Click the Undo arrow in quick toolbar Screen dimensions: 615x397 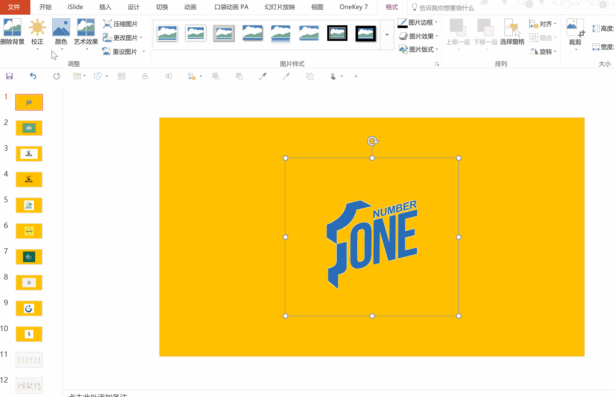(33, 76)
